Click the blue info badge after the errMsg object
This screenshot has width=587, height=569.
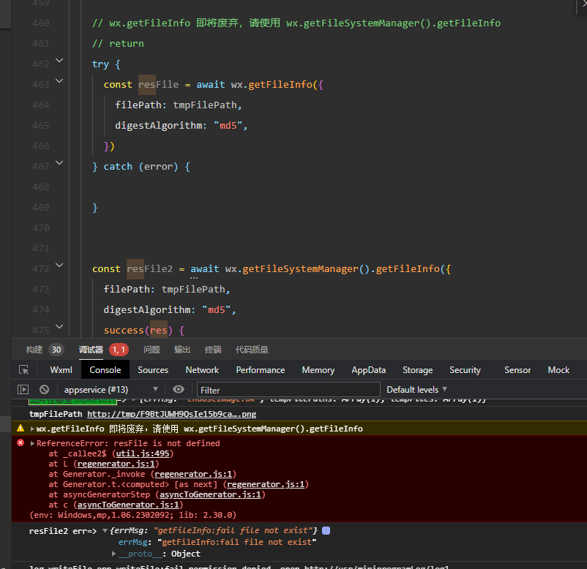tap(326, 530)
